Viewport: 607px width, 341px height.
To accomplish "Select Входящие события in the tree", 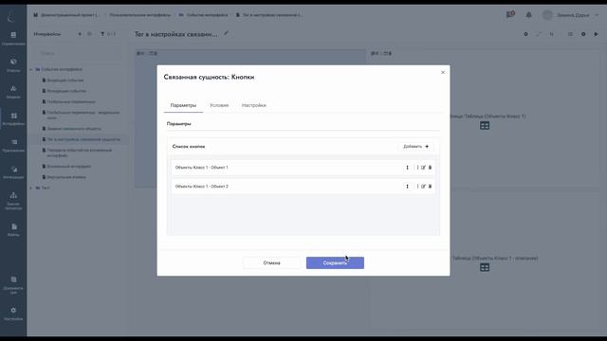I will click(65, 81).
